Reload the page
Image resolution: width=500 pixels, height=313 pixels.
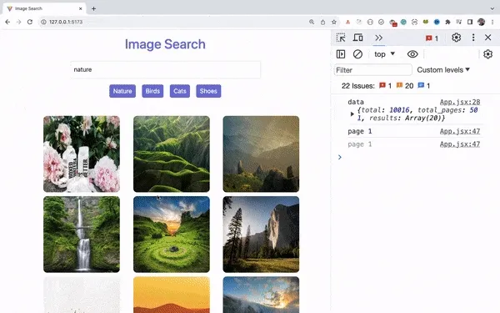click(30, 22)
